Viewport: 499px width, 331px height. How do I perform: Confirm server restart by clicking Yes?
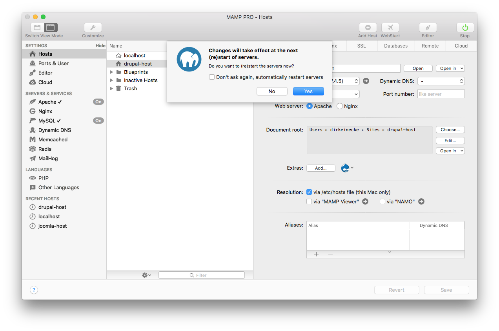pos(308,91)
